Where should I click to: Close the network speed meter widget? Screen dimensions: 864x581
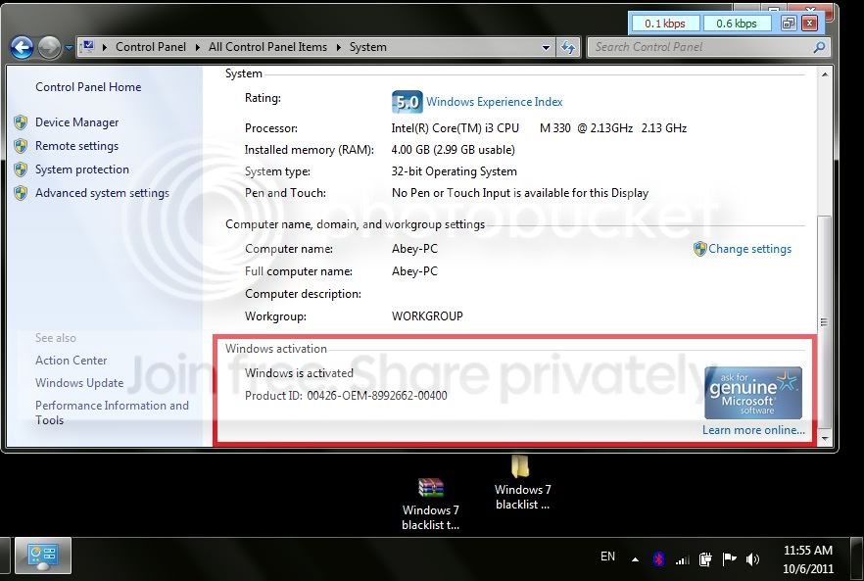click(x=809, y=24)
